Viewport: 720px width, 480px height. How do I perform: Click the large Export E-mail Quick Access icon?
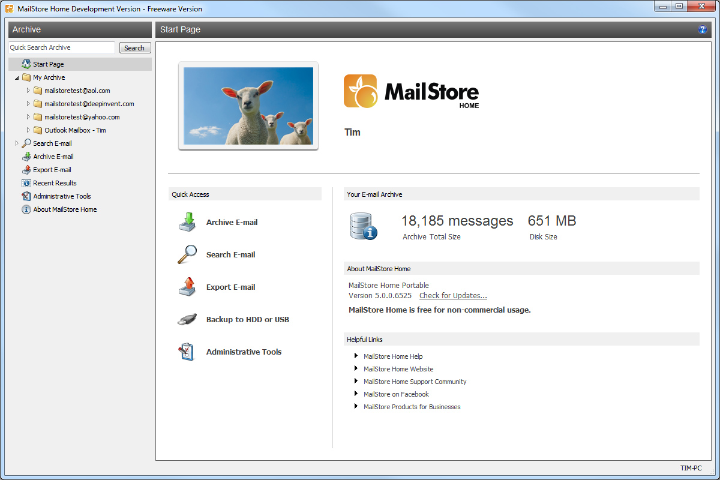tap(187, 287)
